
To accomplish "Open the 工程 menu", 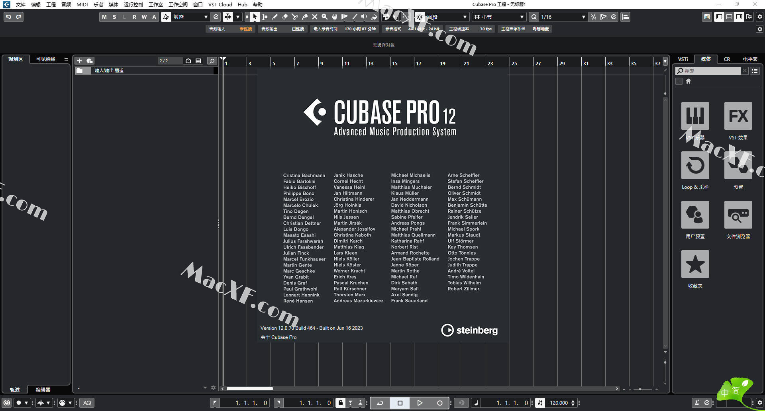I will point(51,4).
